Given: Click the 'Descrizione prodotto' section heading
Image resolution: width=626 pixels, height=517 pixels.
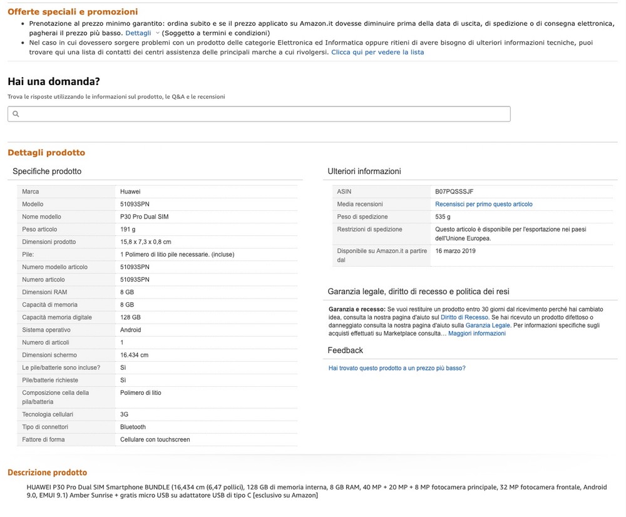Looking at the screenshot, I should (x=47, y=473).
